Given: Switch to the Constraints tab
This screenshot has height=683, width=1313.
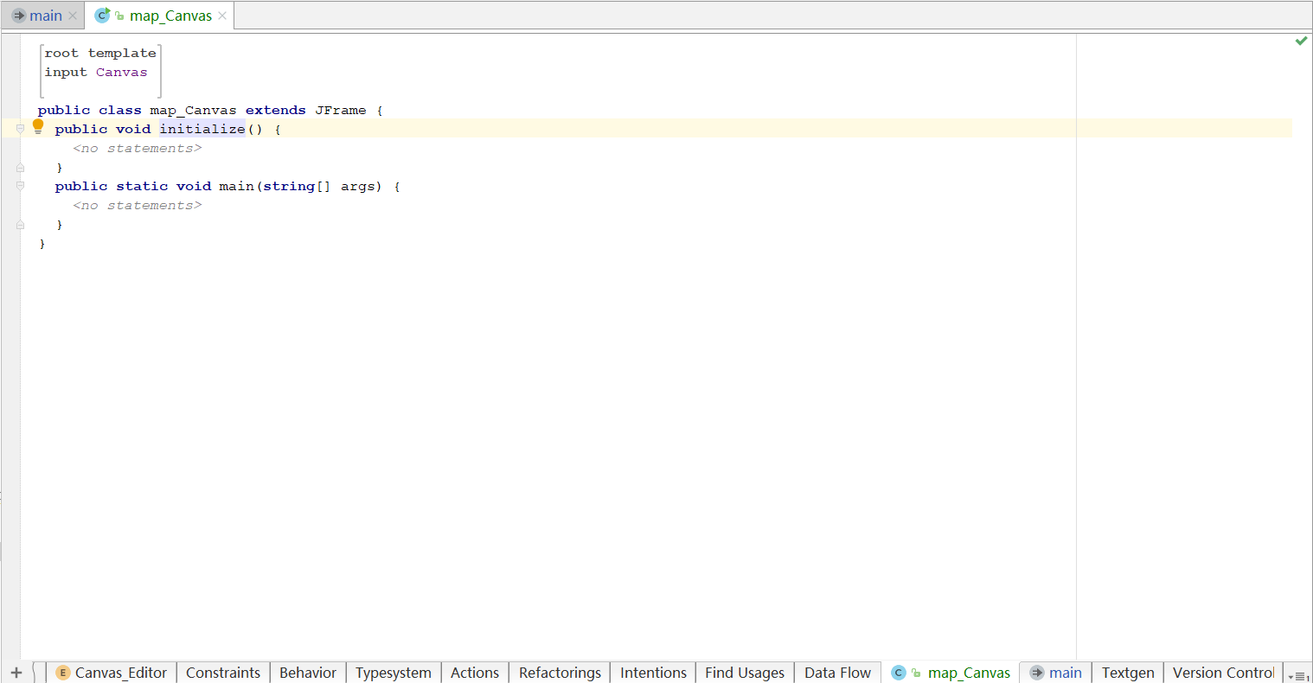Looking at the screenshot, I should click(x=222, y=673).
